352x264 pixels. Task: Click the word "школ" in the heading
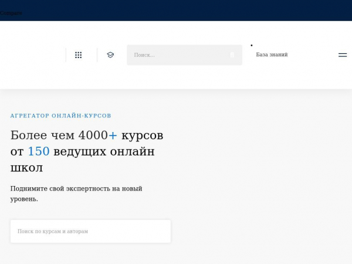pyautogui.click(x=26, y=168)
